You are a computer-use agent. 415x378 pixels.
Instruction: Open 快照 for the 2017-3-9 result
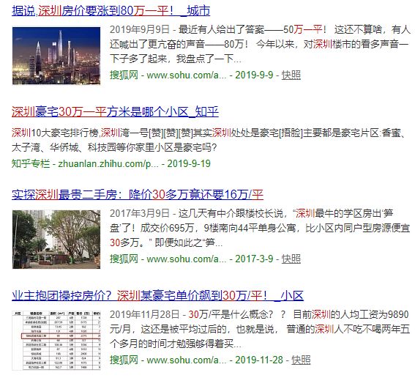(x=291, y=259)
